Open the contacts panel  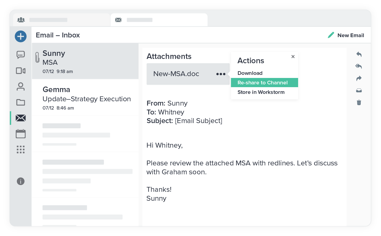(21, 87)
